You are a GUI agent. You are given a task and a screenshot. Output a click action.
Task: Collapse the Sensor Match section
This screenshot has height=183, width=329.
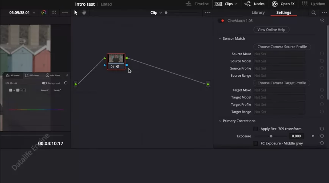[x=220, y=39]
